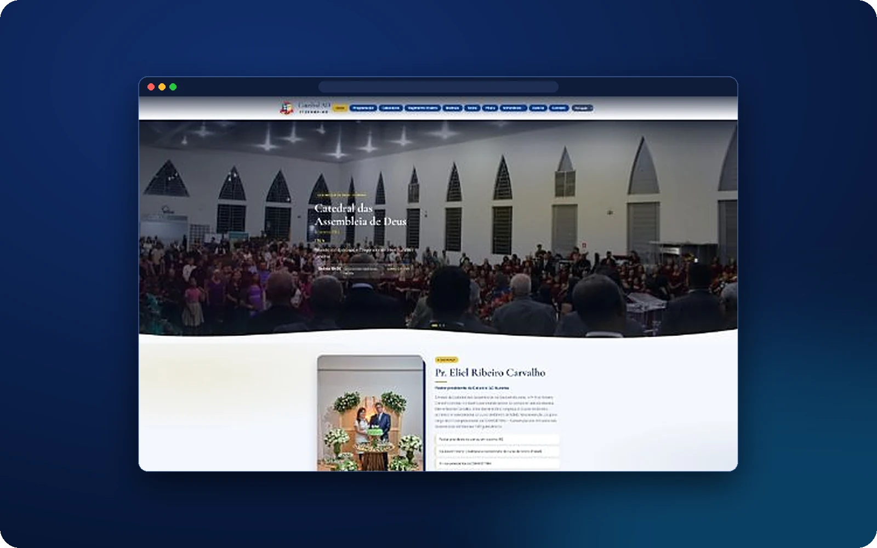877x548 pixels.
Task: Click the yellow minimize window dot
Action: tap(162, 87)
